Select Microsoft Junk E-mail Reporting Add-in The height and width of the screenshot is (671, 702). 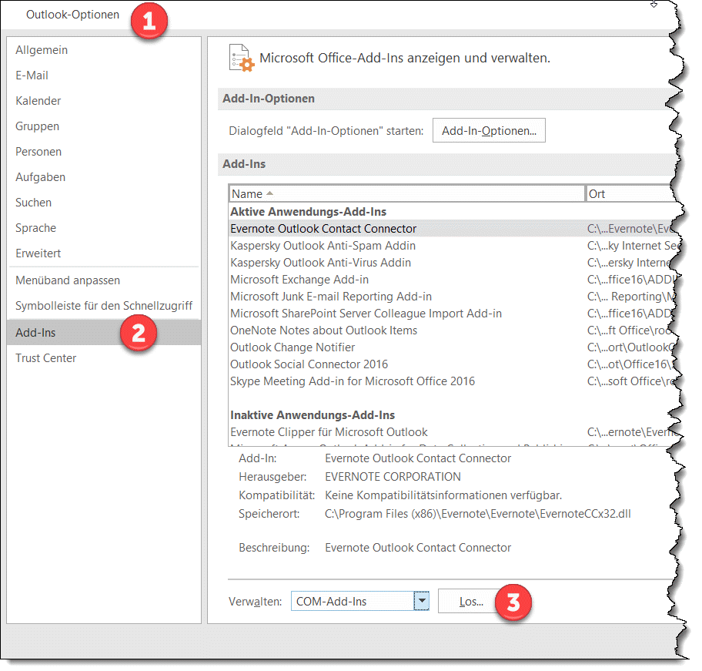coord(452,297)
